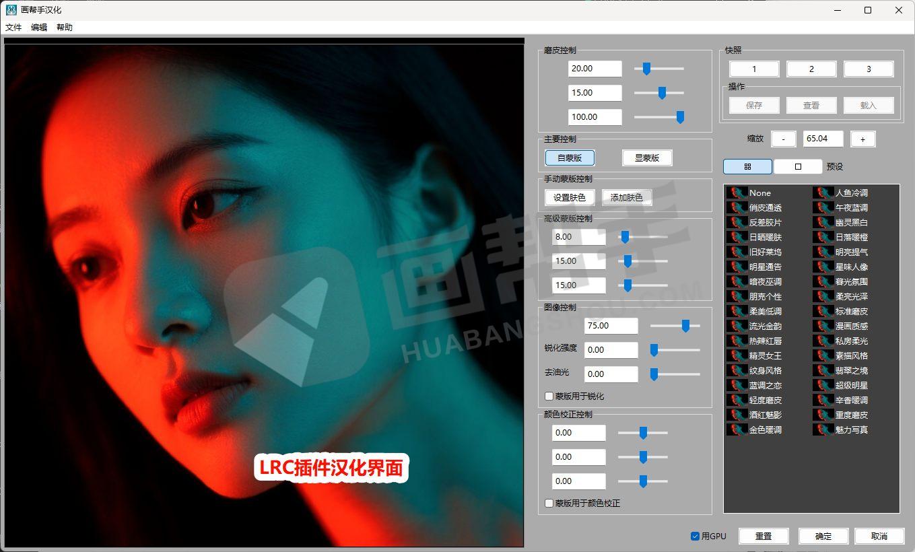
Task: Toggle the 显蒙版 button
Action: tap(647, 158)
